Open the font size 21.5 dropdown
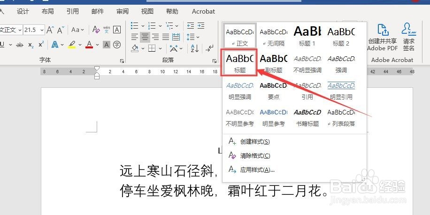 (x=42, y=30)
